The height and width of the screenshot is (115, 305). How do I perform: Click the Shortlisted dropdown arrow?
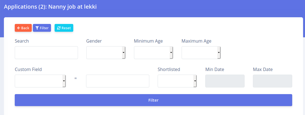(x=195, y=81)
